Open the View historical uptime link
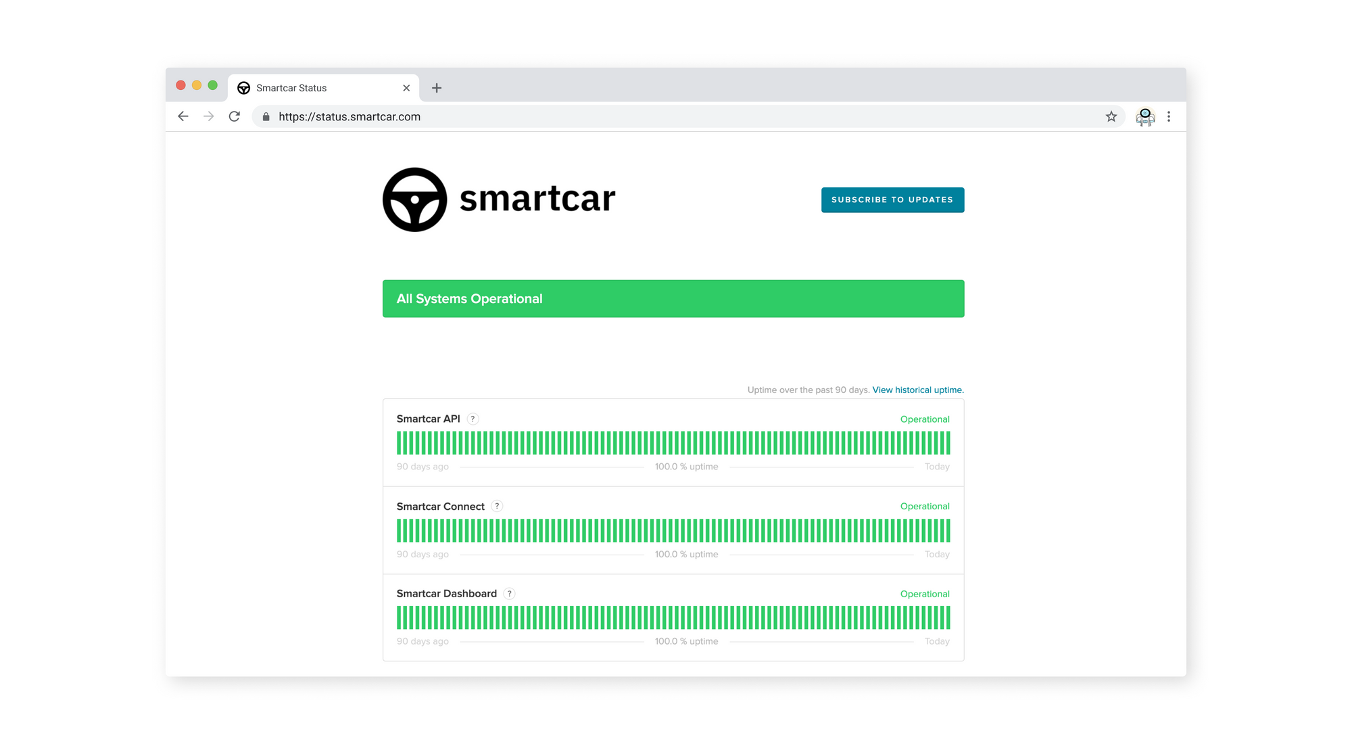The image size is (1352, 744). click(917, 390)
